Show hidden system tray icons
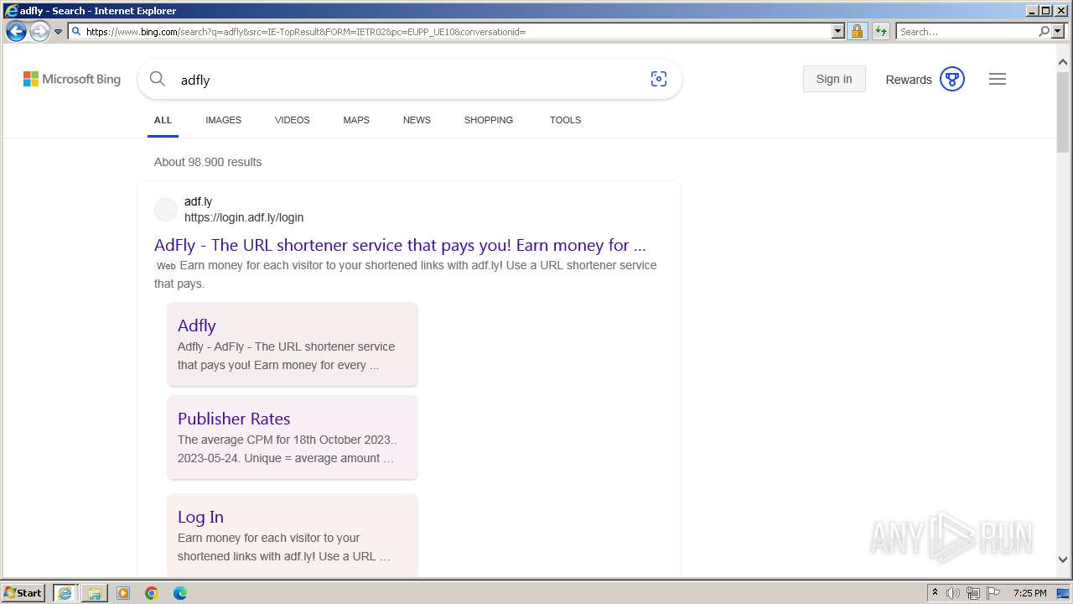The height and width of the screenshot is (604, 1073). (935, 593)
